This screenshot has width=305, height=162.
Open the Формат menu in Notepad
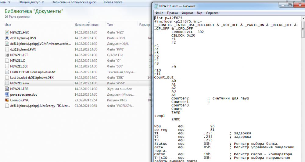point(187,13)
